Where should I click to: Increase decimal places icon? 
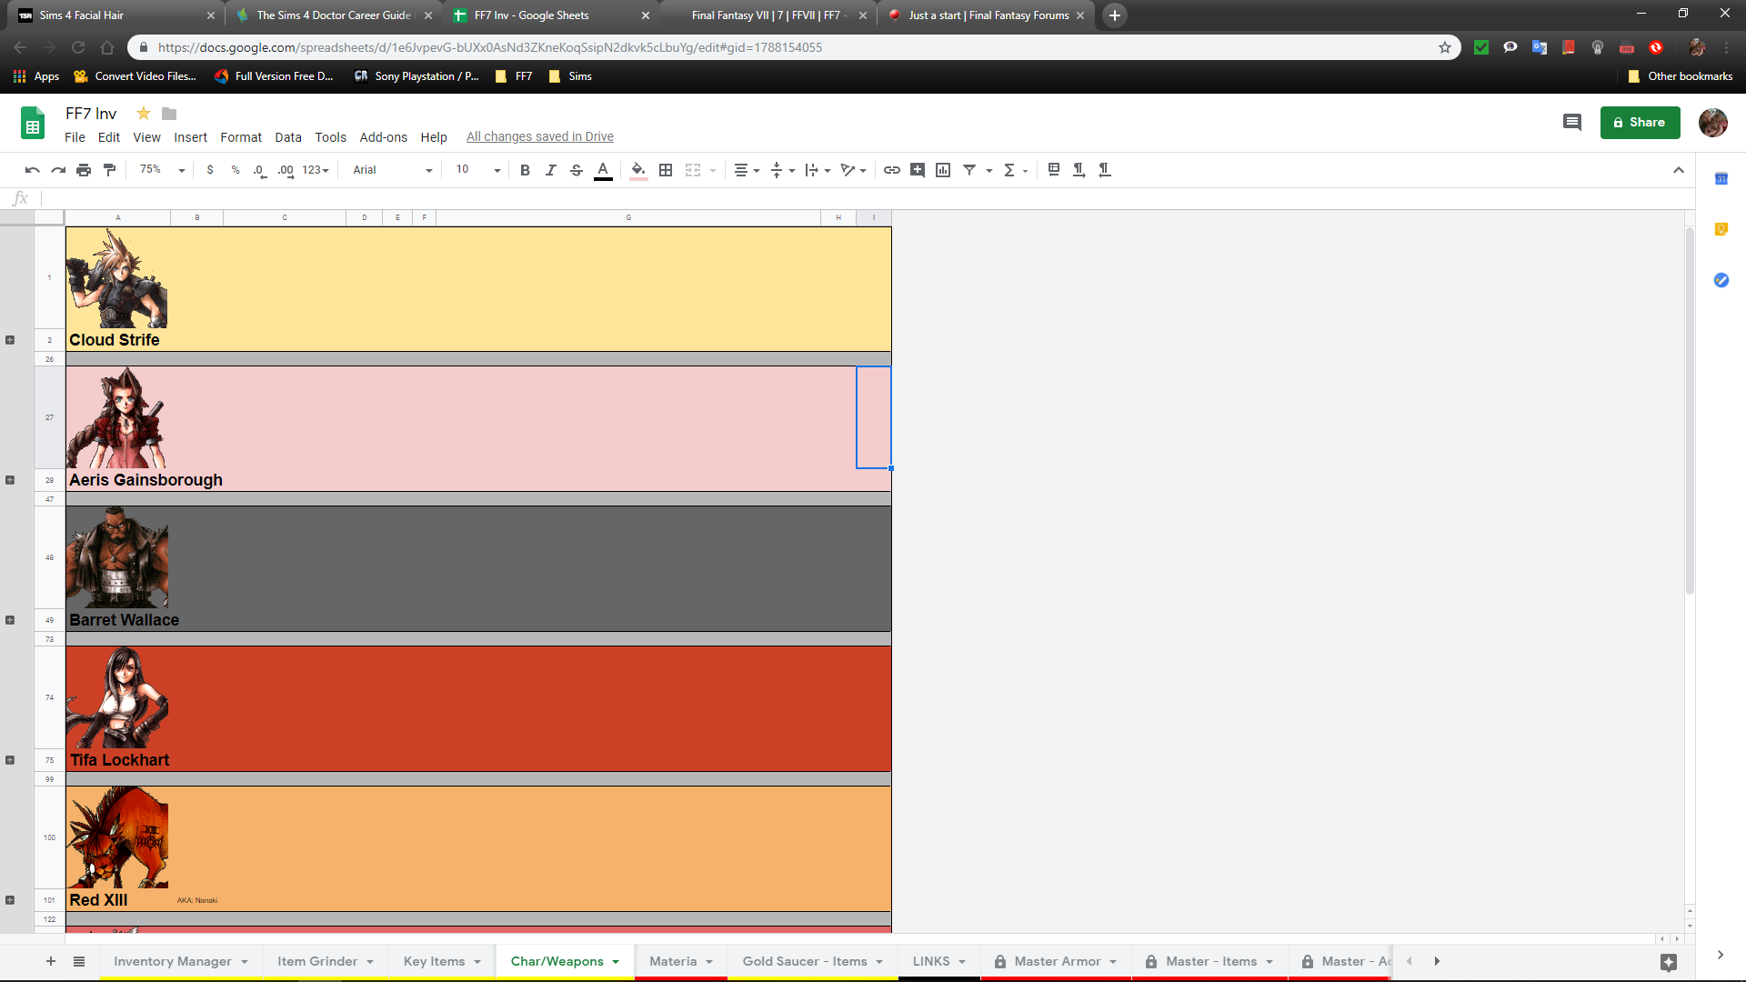pyautogui.click(x=286, y=170)
